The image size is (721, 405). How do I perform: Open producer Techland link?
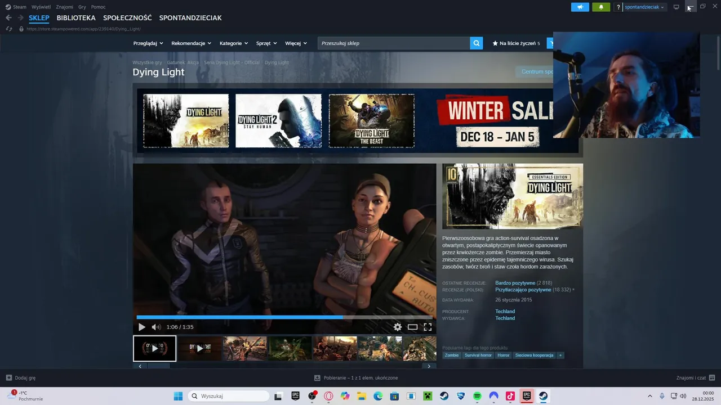pyautogui.click(x=505, y=312)
